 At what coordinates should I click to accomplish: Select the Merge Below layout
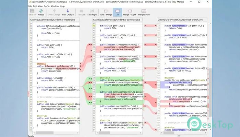(x=144, y=12)
